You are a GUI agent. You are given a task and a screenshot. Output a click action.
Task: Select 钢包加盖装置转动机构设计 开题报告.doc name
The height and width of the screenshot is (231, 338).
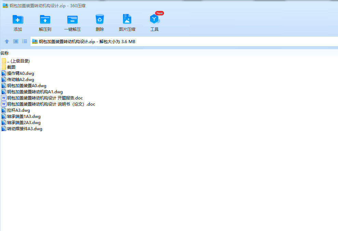45,98
